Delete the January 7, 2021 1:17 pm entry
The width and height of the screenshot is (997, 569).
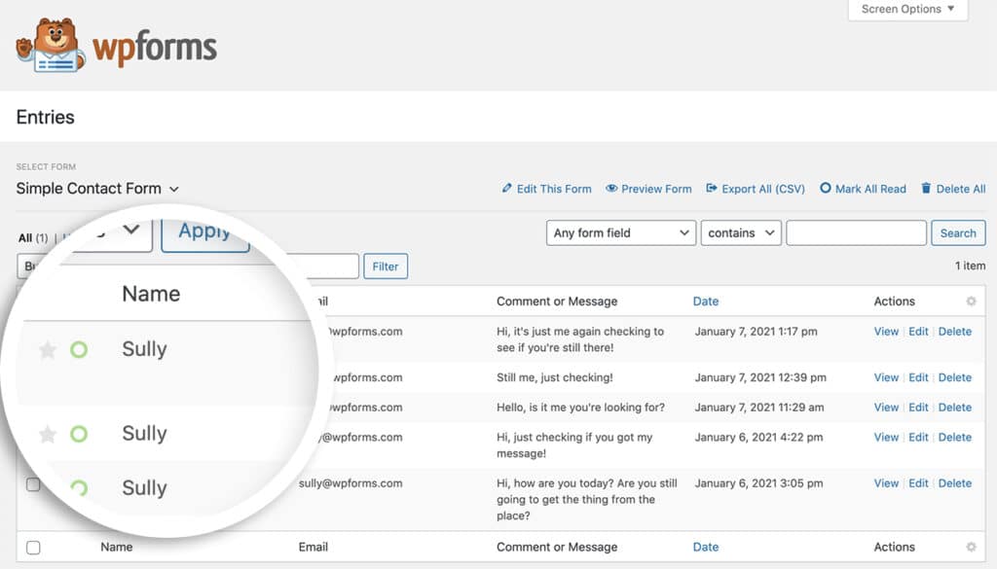coord(955,332)
